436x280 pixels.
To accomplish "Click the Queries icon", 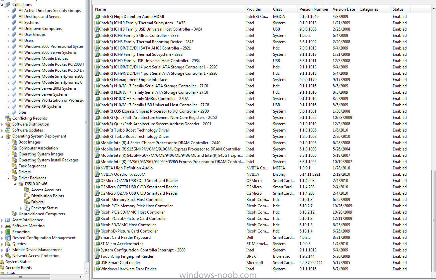I will 8,244.
